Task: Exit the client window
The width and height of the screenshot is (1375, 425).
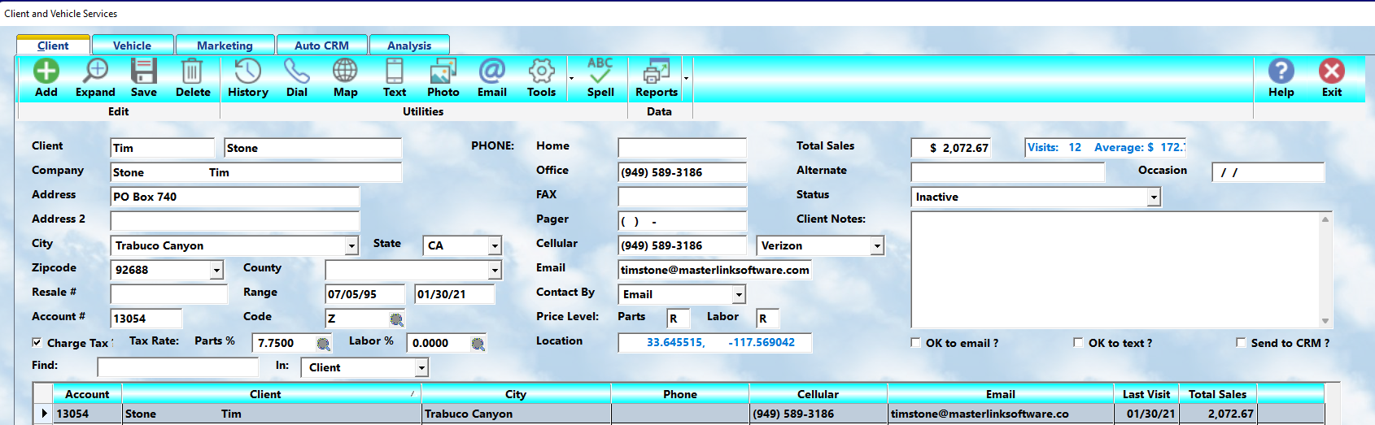Action: [x=1332, y=78]
